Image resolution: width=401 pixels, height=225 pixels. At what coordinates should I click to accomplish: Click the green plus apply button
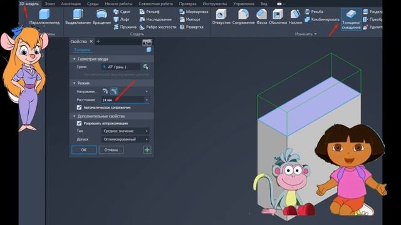(147, 150)
